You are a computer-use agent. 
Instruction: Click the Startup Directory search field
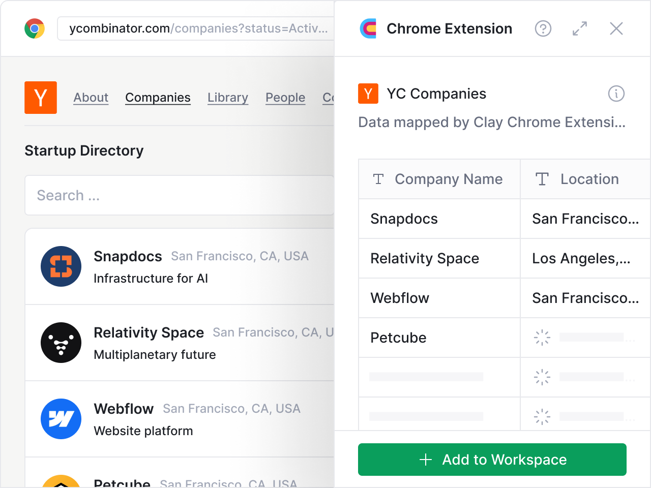click(x=180, y=195)
